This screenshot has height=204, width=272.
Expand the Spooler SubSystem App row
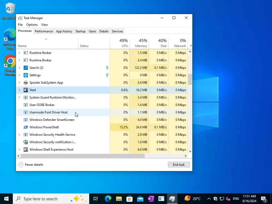coord(19,83)
